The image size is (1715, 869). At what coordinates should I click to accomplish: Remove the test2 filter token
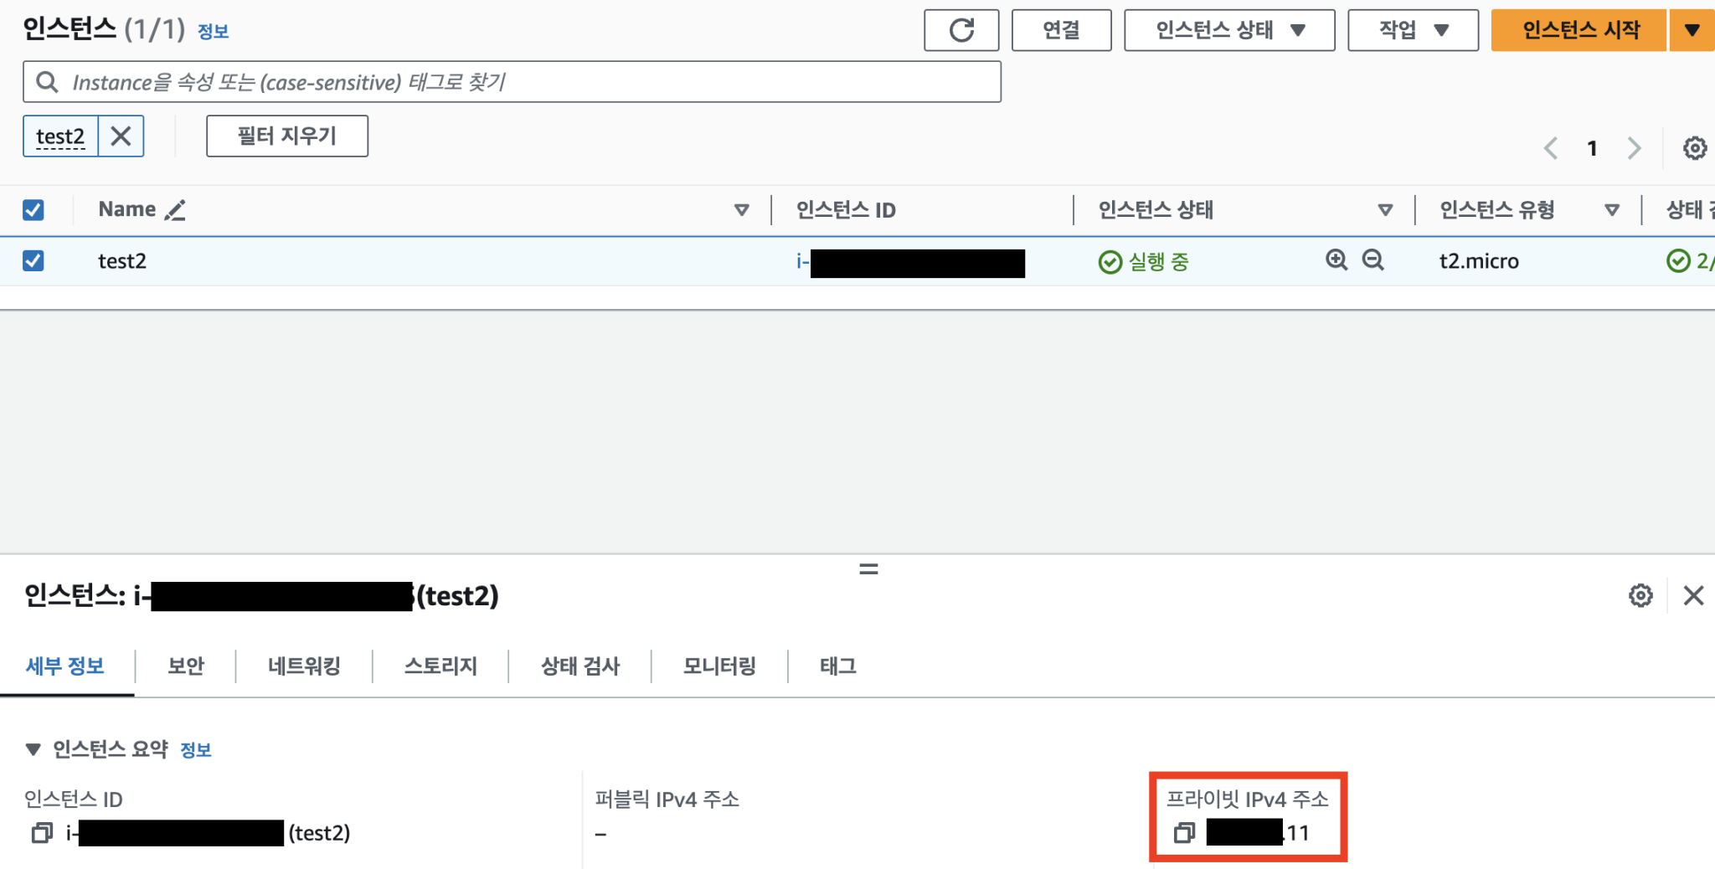coord(121,136)
